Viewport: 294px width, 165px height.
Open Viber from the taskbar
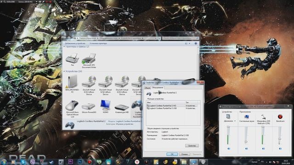point(33,162)
